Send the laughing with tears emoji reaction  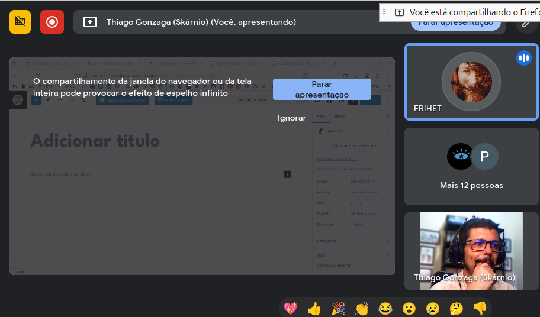[x=385, y=308]
